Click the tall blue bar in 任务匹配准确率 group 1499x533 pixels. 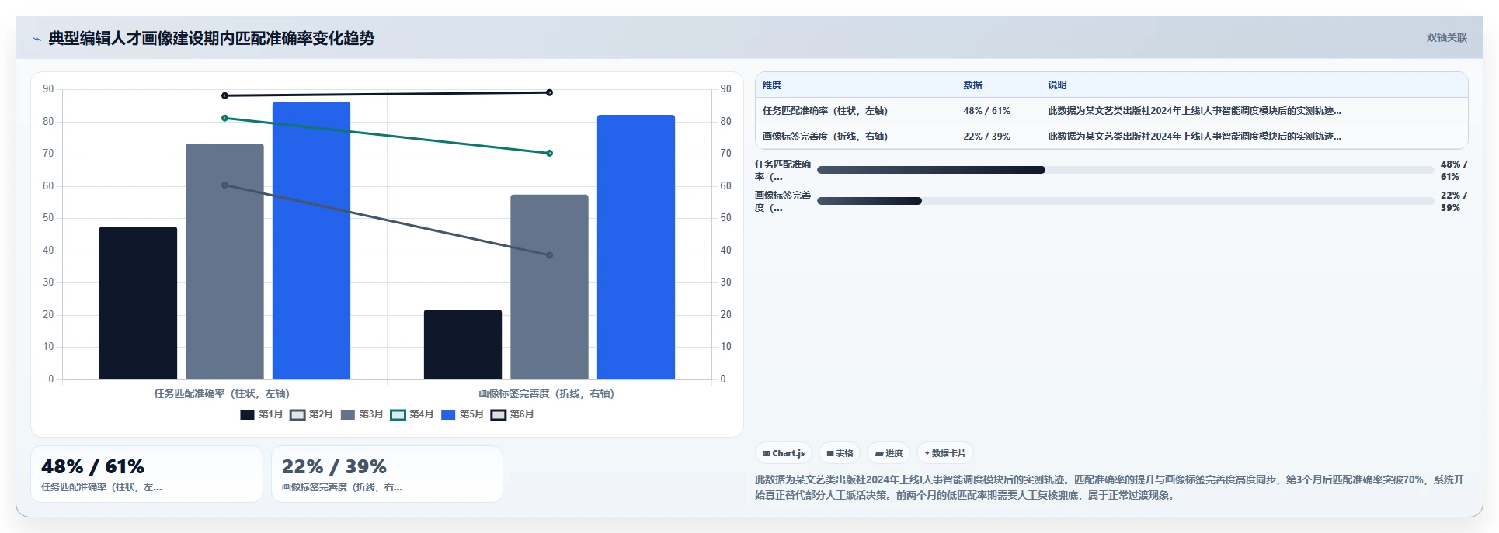click(x=311, y=241)
